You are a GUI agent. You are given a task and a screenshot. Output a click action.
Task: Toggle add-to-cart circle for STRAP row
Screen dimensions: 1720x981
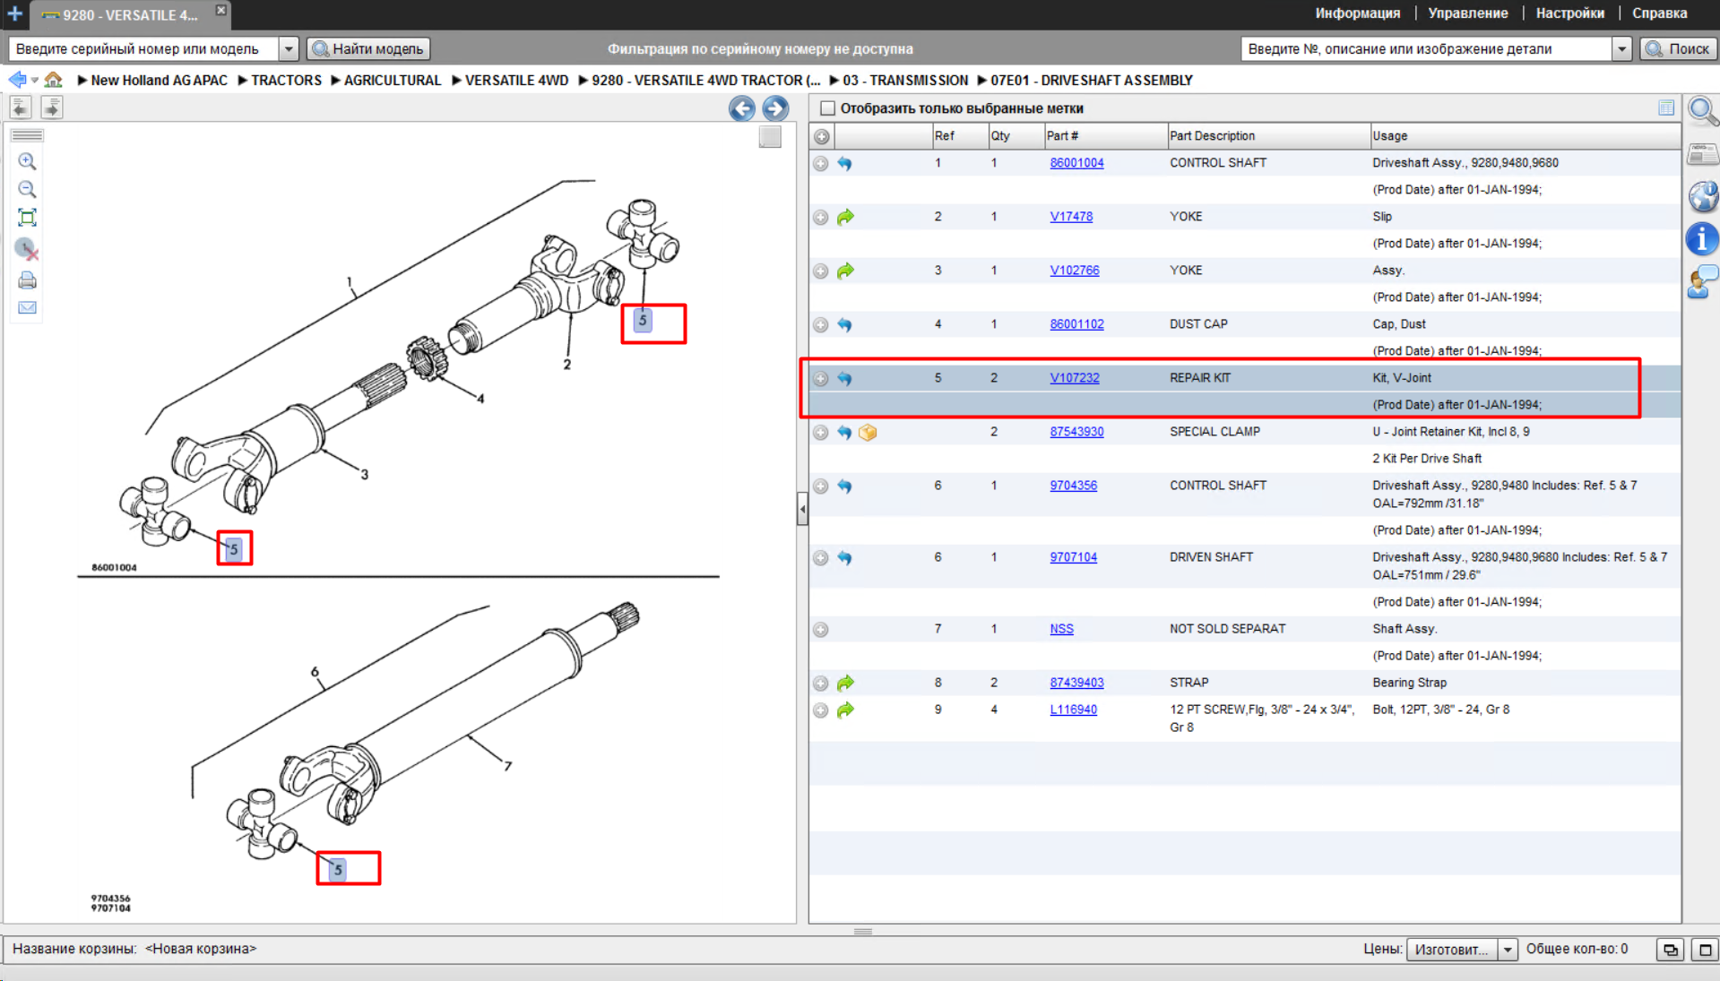coord(821,683)
